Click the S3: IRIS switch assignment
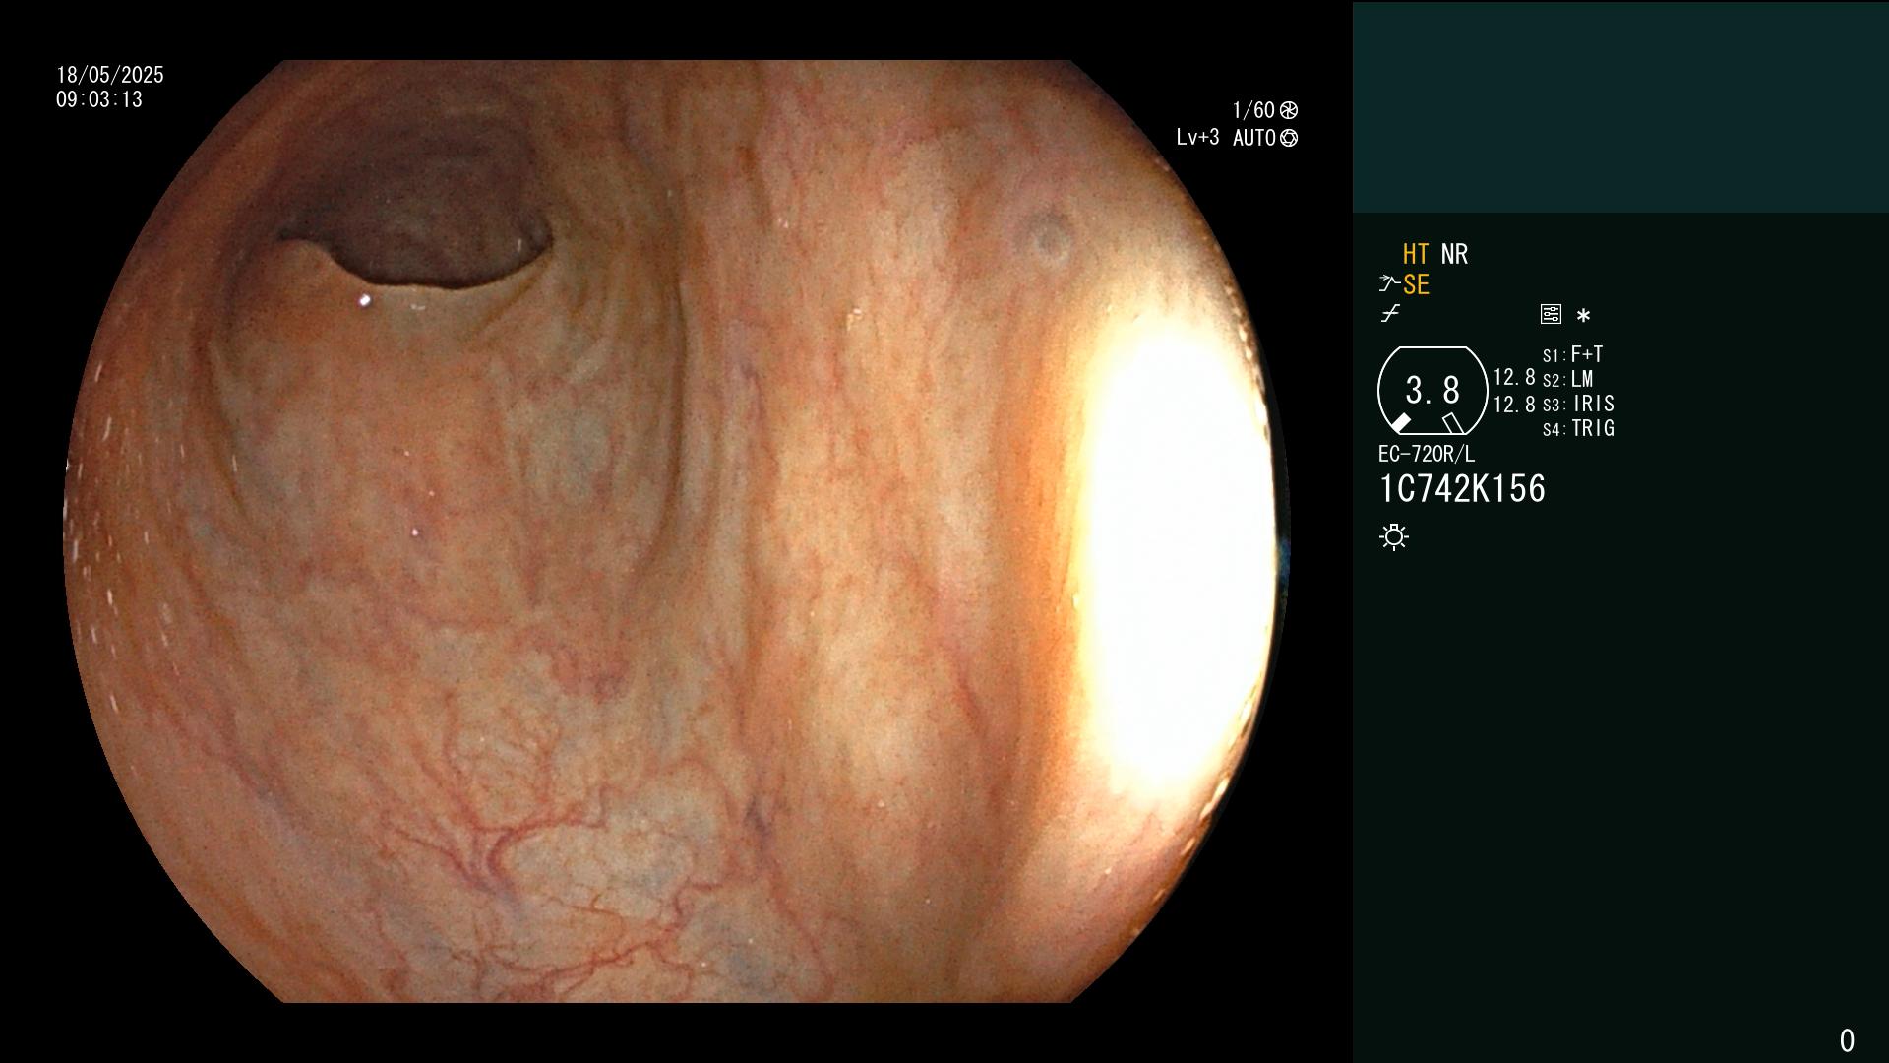Viewport: 1889px width, 1063px height. (1578, 404)
